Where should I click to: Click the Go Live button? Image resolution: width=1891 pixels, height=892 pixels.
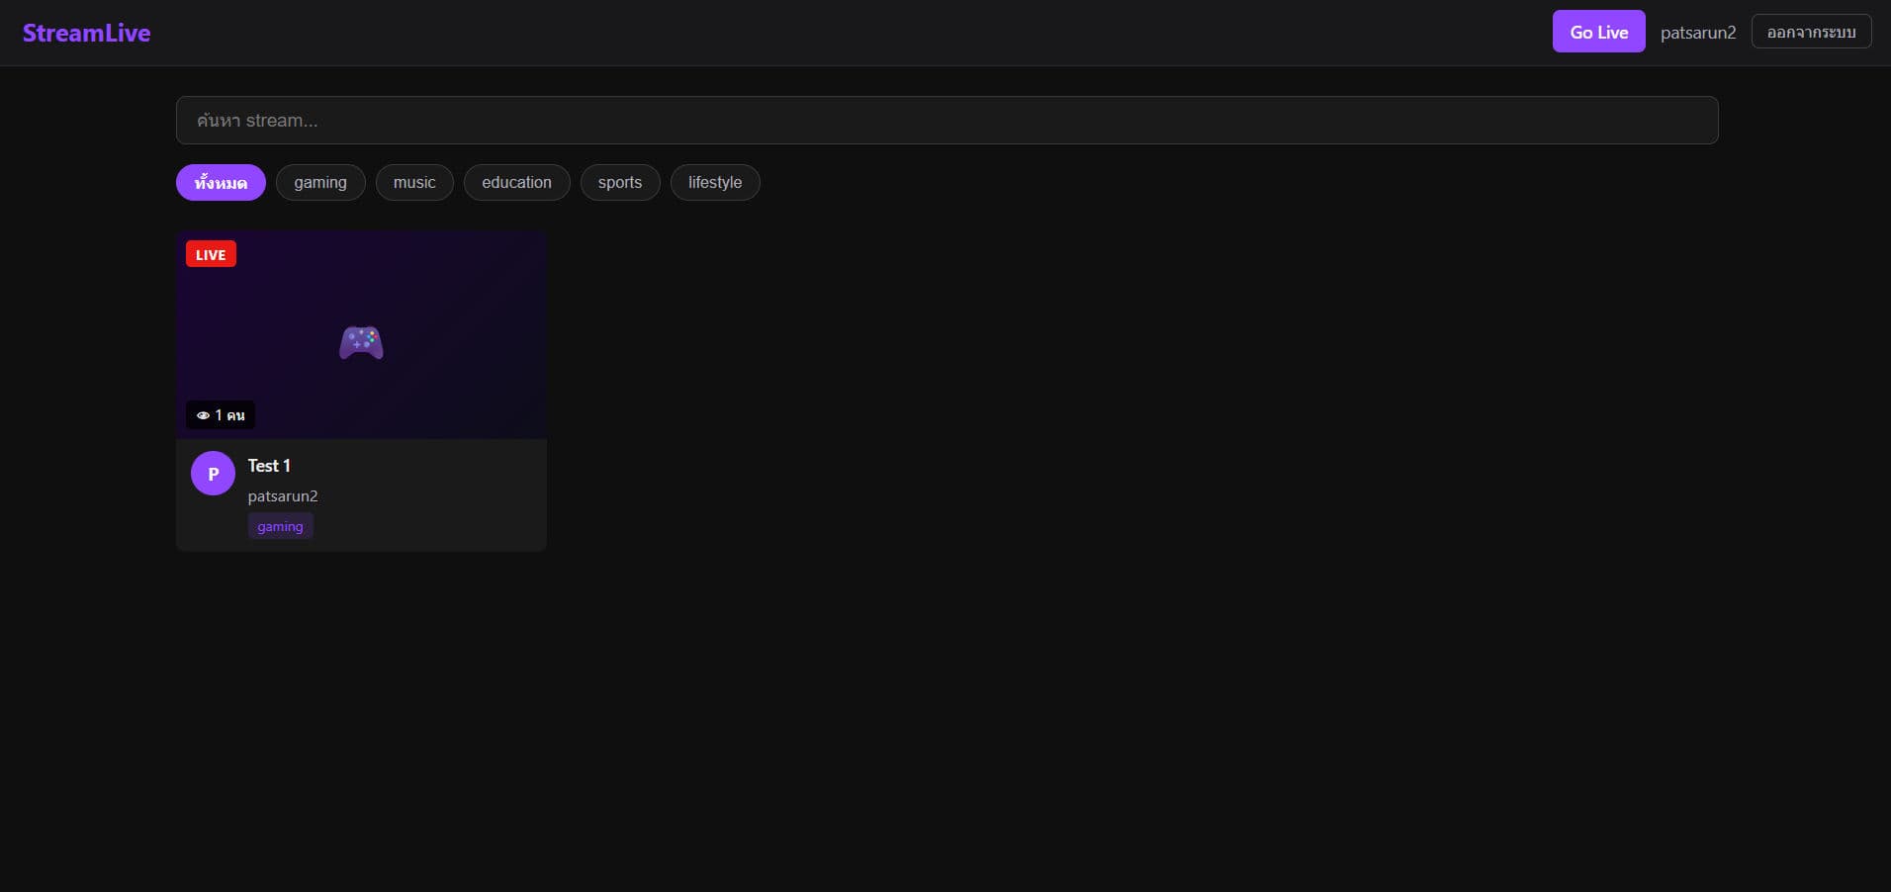[1598, 32]
